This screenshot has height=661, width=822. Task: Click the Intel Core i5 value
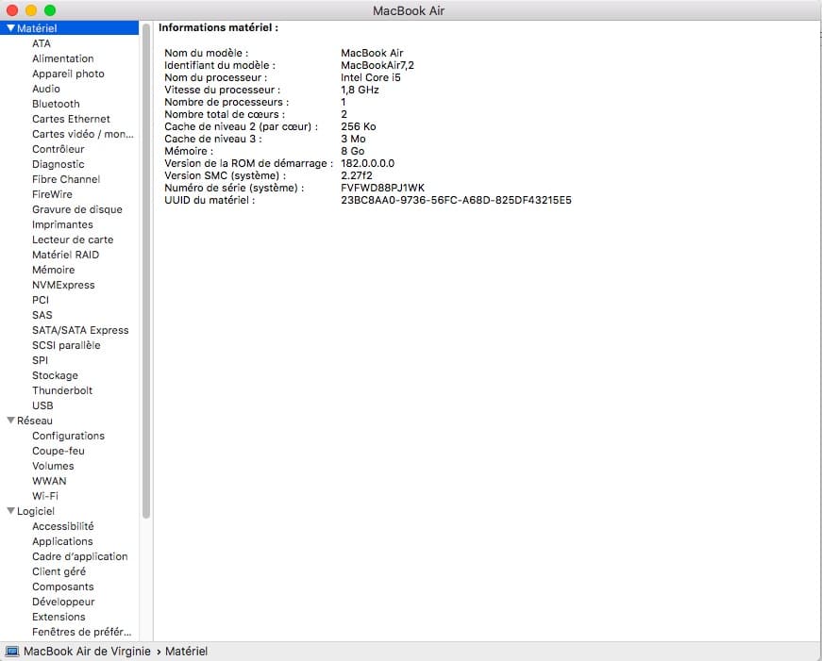[371, 77]
